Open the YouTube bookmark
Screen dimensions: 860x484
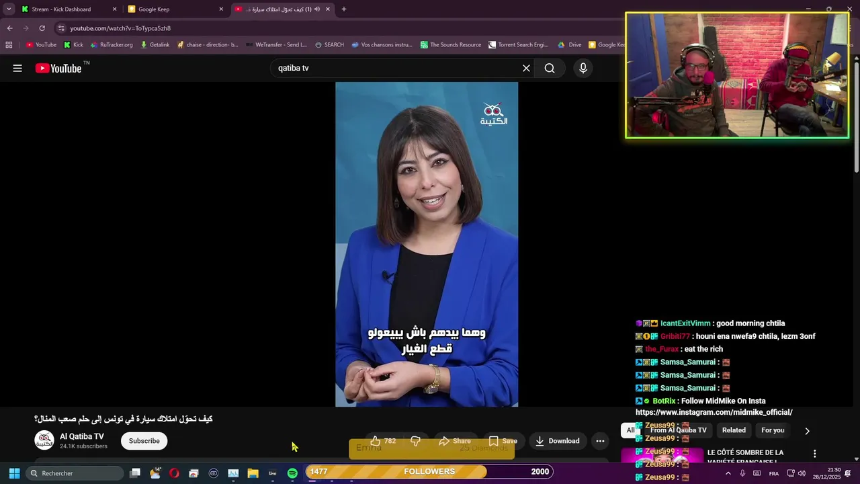41,45
